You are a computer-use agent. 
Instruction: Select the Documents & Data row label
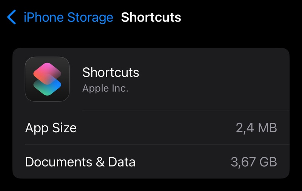80,161
